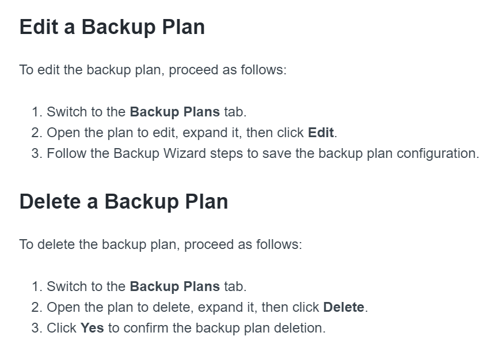Click the bold "Yes" word in step 3
This screenshot has height=355, width=503.
(92, 328)
